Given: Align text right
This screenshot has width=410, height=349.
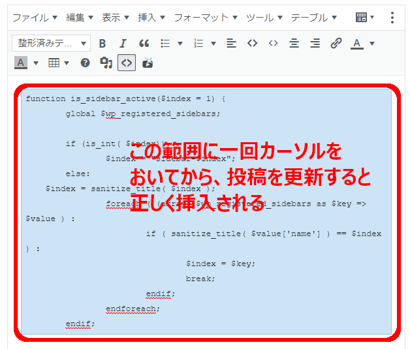Looking at the screenshot, I should point(315,44).
